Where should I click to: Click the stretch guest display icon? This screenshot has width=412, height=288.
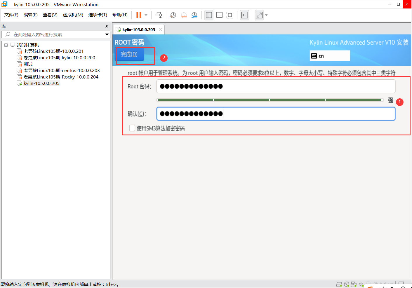(x=259, y=15)
